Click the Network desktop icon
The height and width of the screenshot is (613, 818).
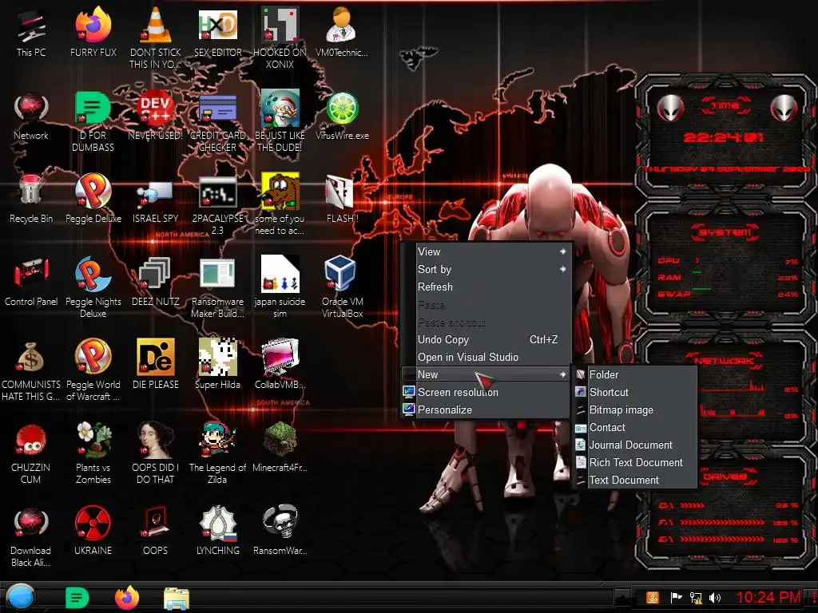click(x=31, y=116)
